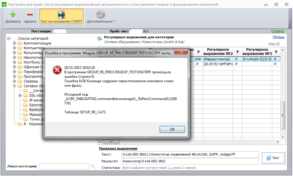Close the error dialog with X
This screenshot has height=176, width=293.
(181, 52)
